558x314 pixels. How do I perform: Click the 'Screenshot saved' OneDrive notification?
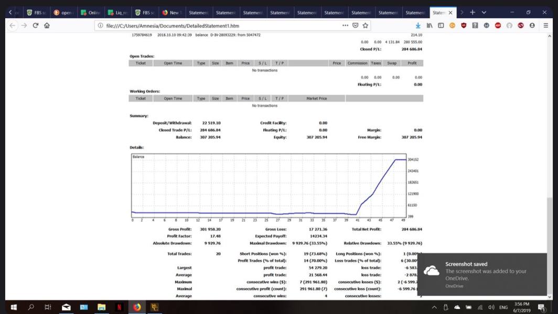point(481,274)
